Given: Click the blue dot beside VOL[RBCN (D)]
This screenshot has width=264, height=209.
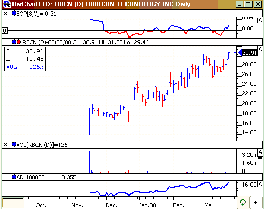Looking at the screenshot, I should coord(14,144).
